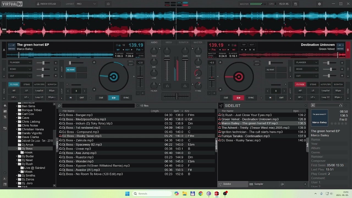Click left headphone cue (PFL) button
Image resolution: width=352 pixels, height=198 pixels.
pyautogui.click(x=167, y=86)
